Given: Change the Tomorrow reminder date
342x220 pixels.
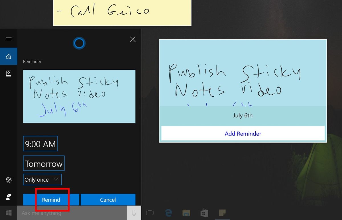Looking at the screenshot, I should coord(44,163).
